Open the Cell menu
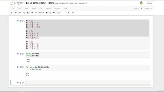Viewport: 164px width, 92px height. pos(41,8)
